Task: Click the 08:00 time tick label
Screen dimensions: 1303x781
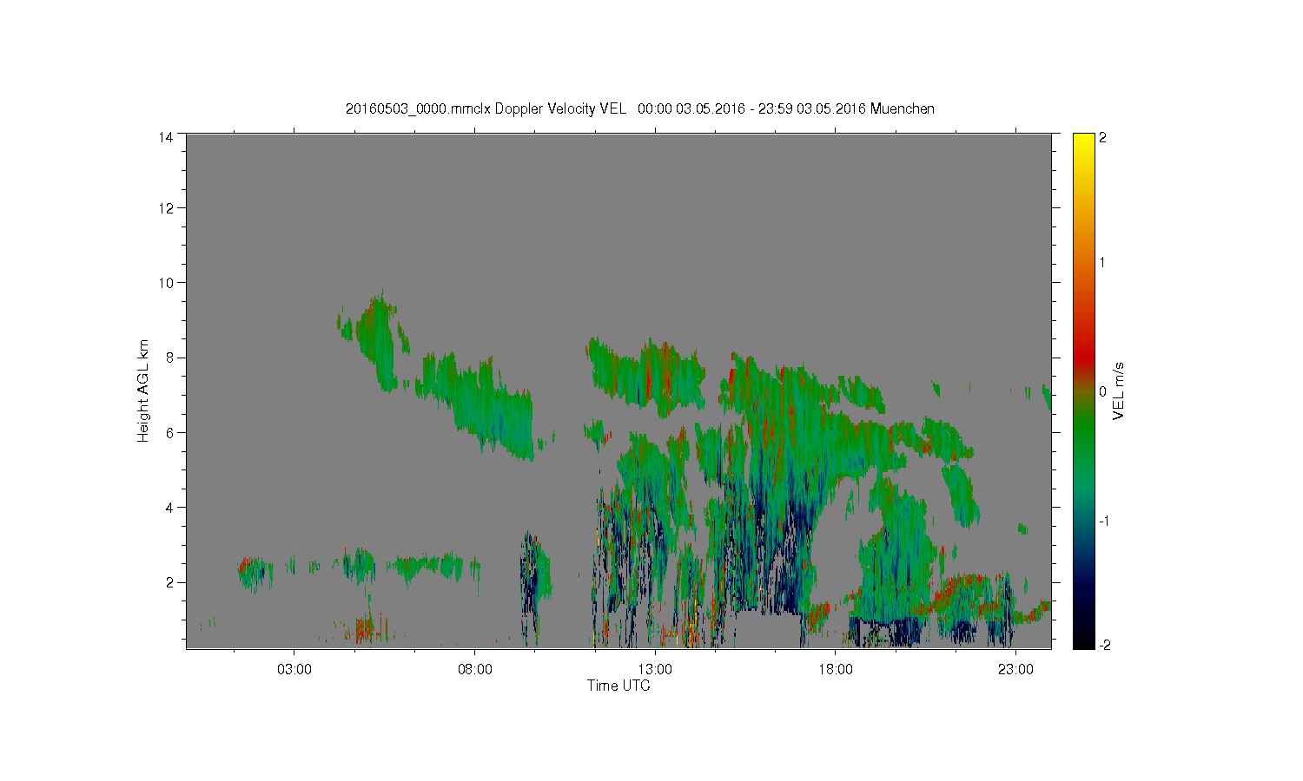Action: (x=475, y=669)
